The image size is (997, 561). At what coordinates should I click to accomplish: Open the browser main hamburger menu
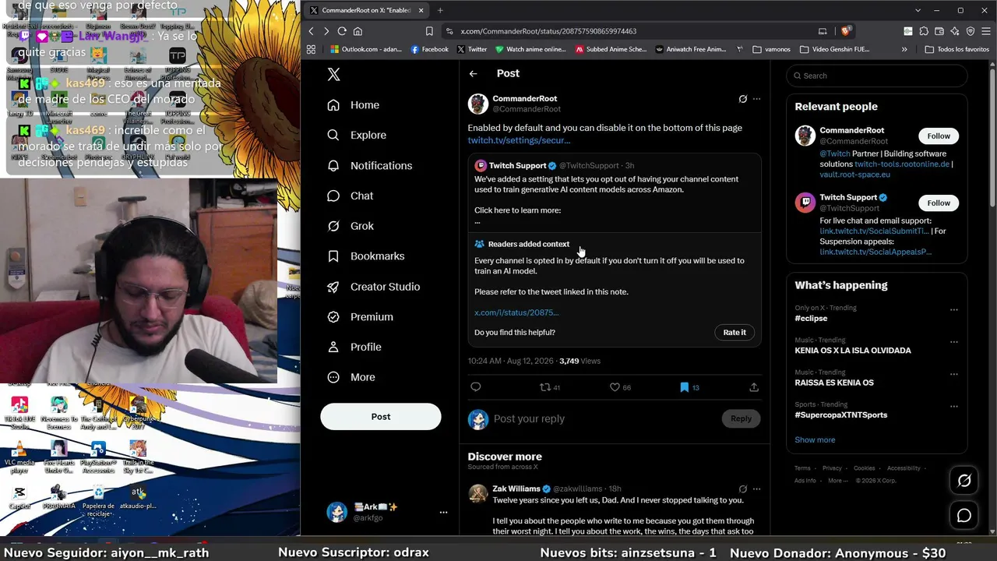coord(986,31)
